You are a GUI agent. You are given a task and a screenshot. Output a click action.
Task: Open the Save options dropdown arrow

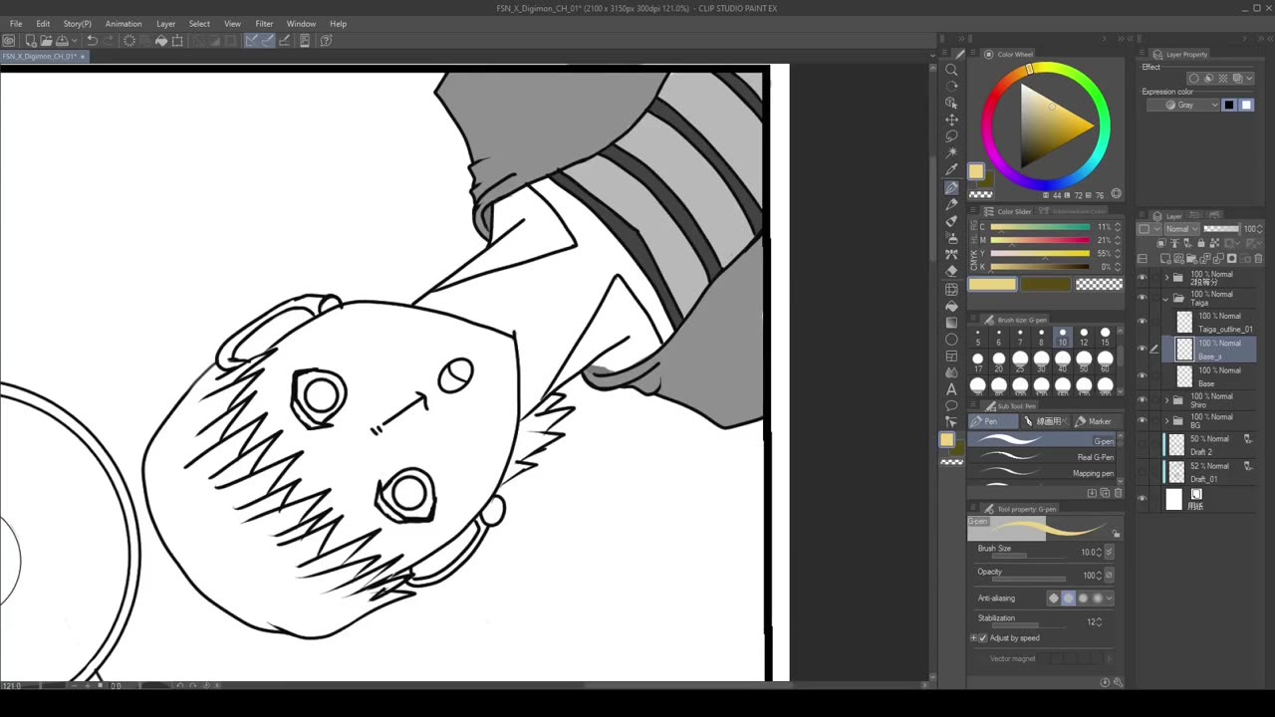pos(72,41)
